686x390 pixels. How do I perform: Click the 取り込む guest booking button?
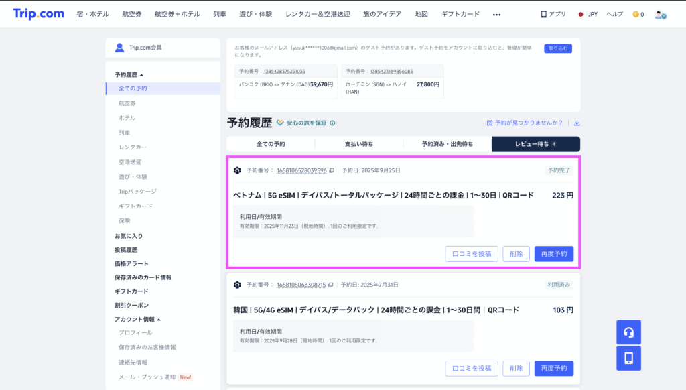pos(557,48)
